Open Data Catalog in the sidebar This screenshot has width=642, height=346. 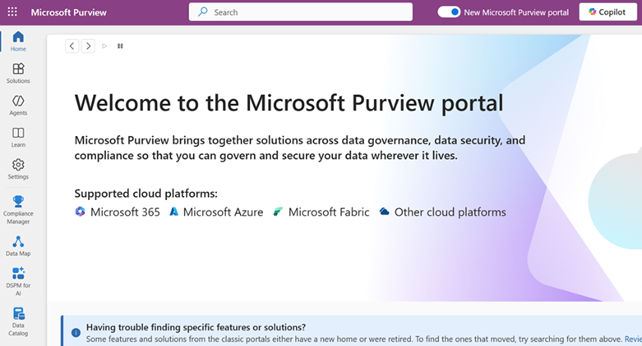(x=18, y=321)
